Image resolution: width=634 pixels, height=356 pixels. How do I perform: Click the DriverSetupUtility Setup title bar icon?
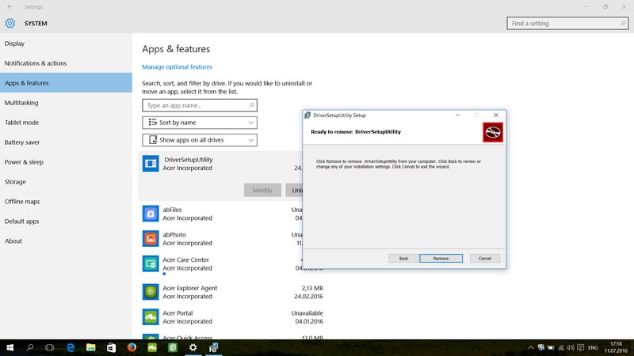click(x=307, y=115)
